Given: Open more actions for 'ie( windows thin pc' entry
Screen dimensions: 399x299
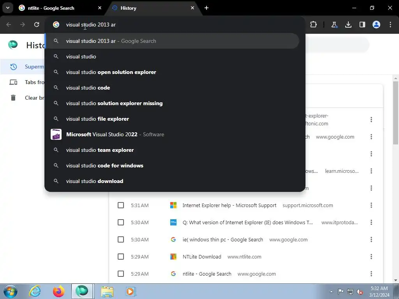Looking at the screenshot, I should coord(371,239).
